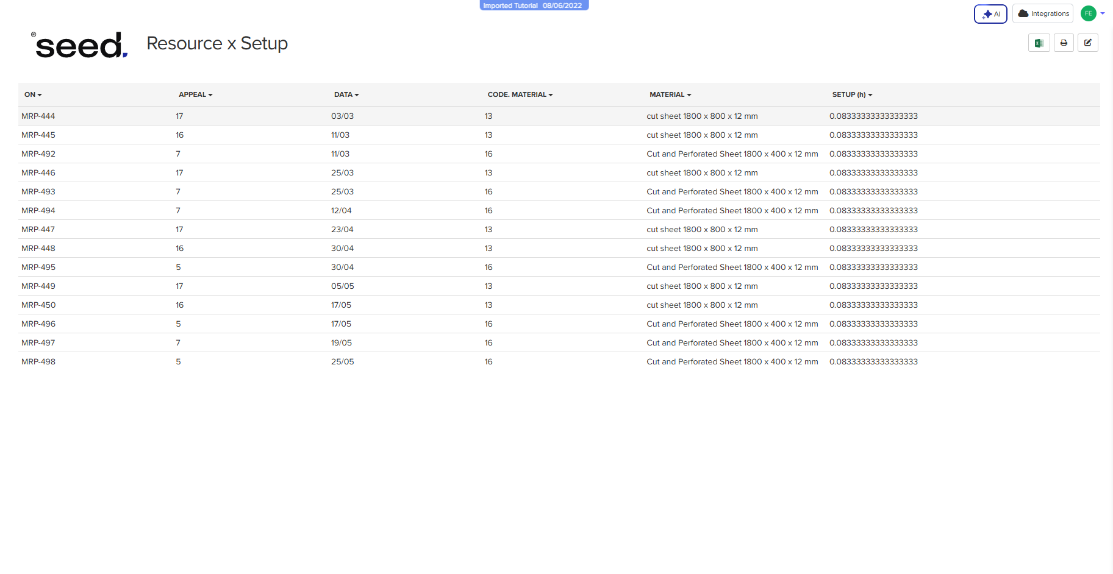Image resolution: width=1113 pixels, height=574 pixels.
Task: Expand the user menu arrow beside avatar
Action: click(x=1103, y=13)
